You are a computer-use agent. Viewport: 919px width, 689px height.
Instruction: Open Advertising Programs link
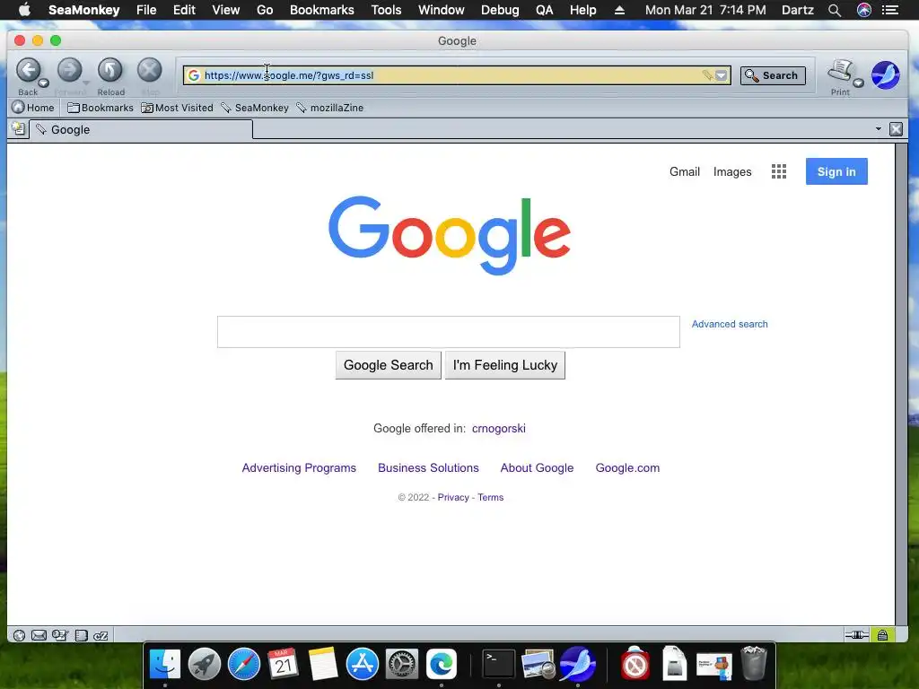coord(299,467)
